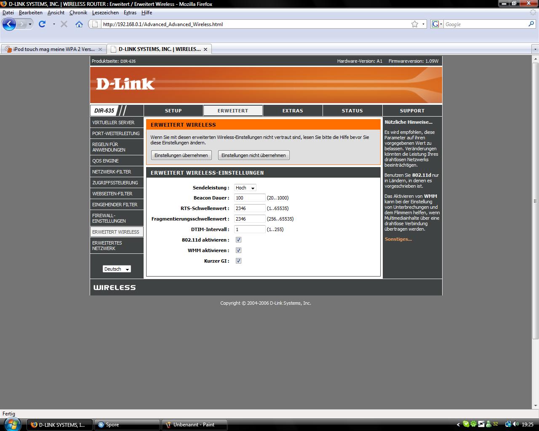This screenshot has height=431, width=539.
Task: Click the Firefox back arrow button
Action: pyautogui.click(x=9, y=24)
